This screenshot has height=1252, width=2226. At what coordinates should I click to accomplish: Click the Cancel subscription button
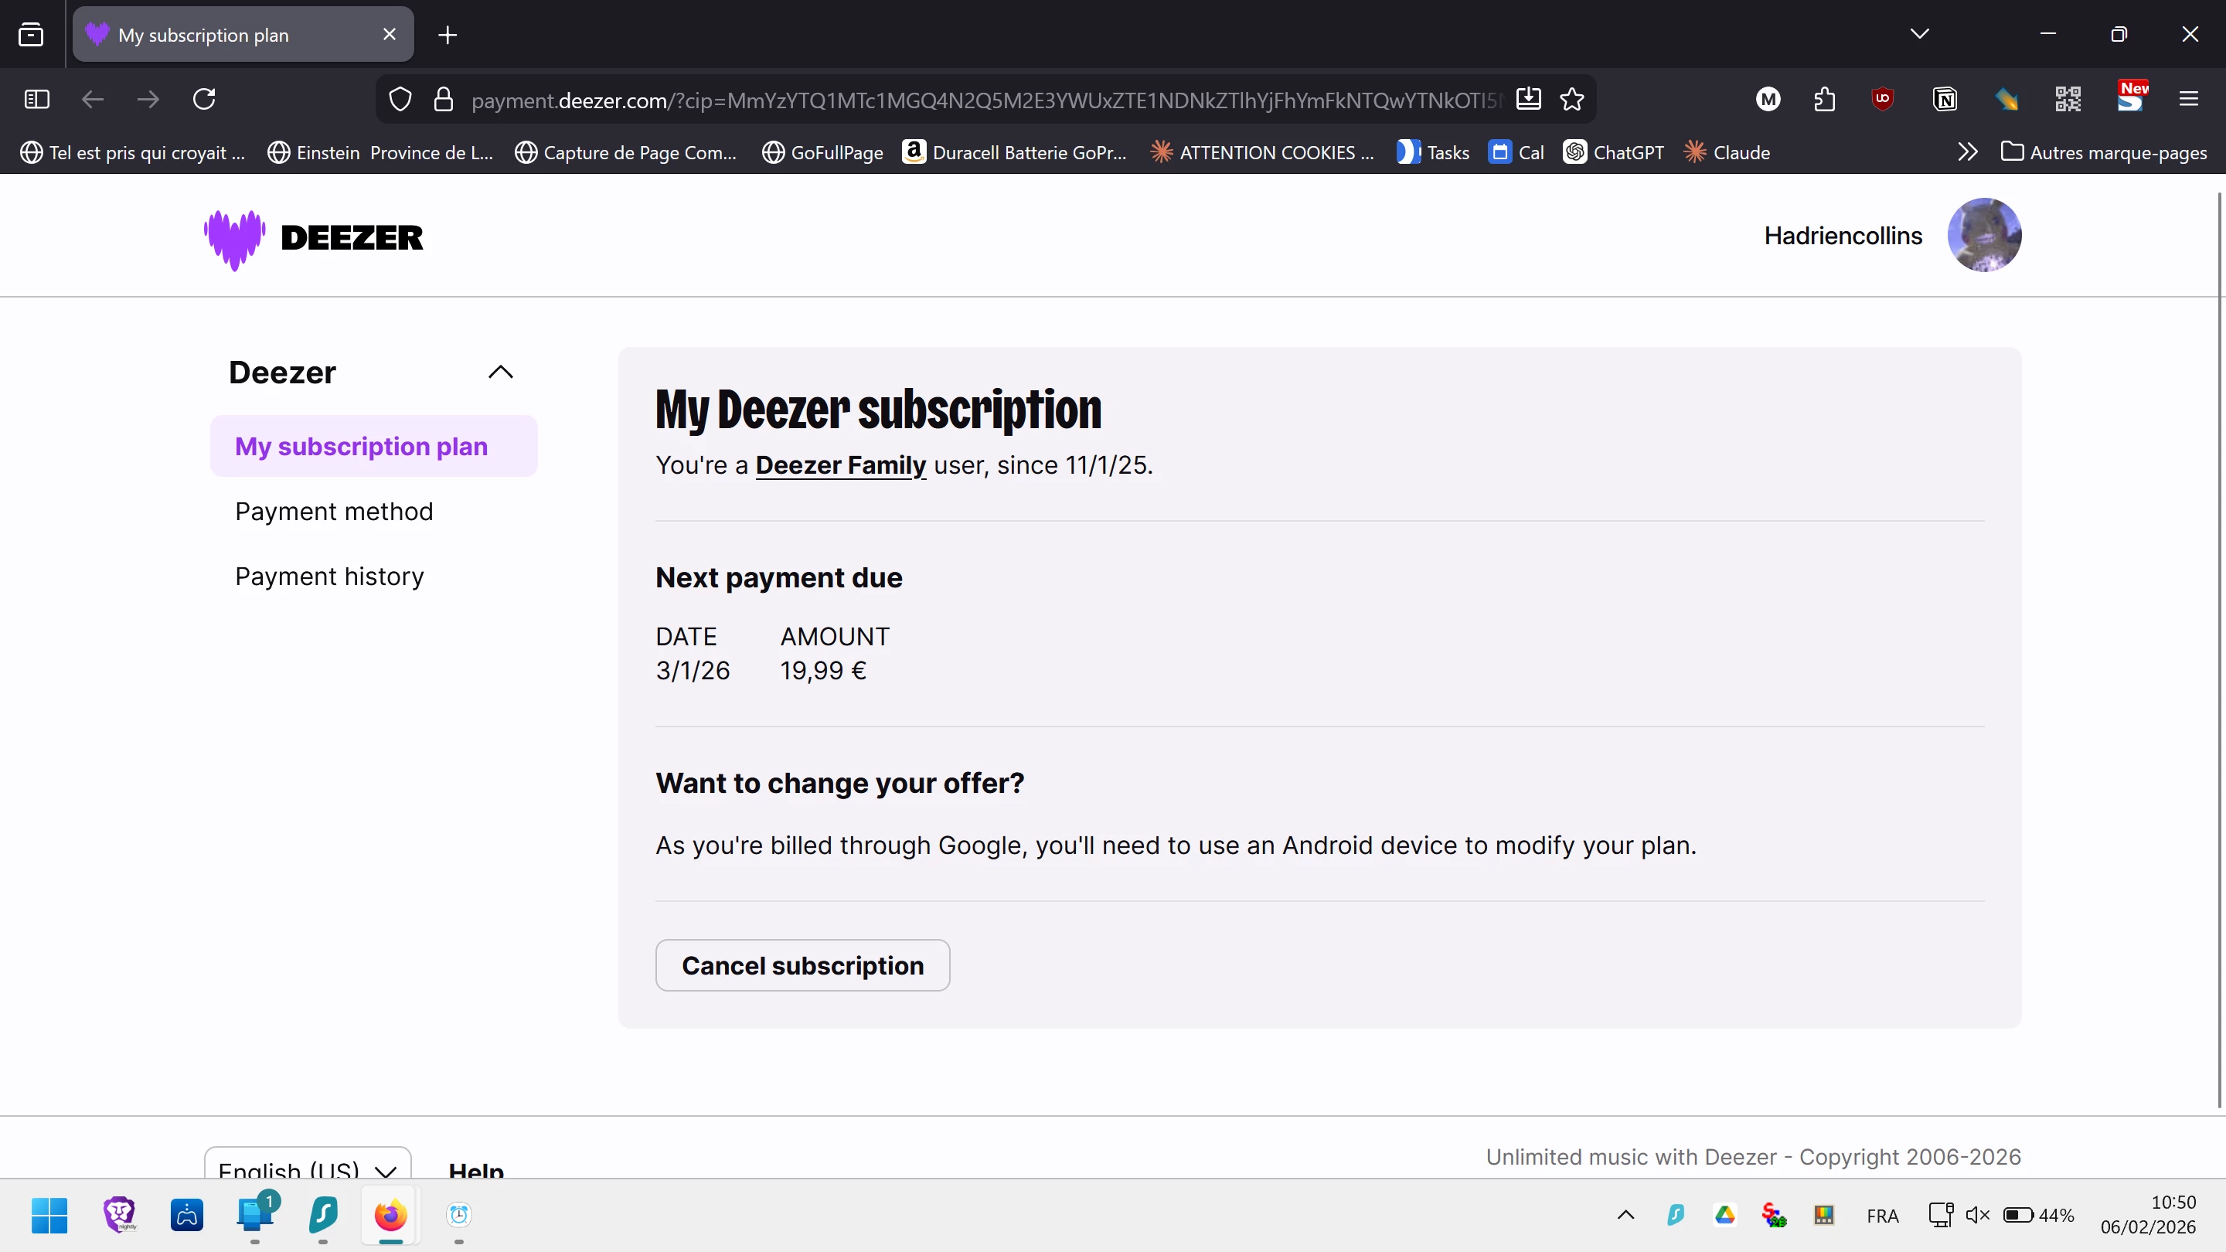point(802,965)
